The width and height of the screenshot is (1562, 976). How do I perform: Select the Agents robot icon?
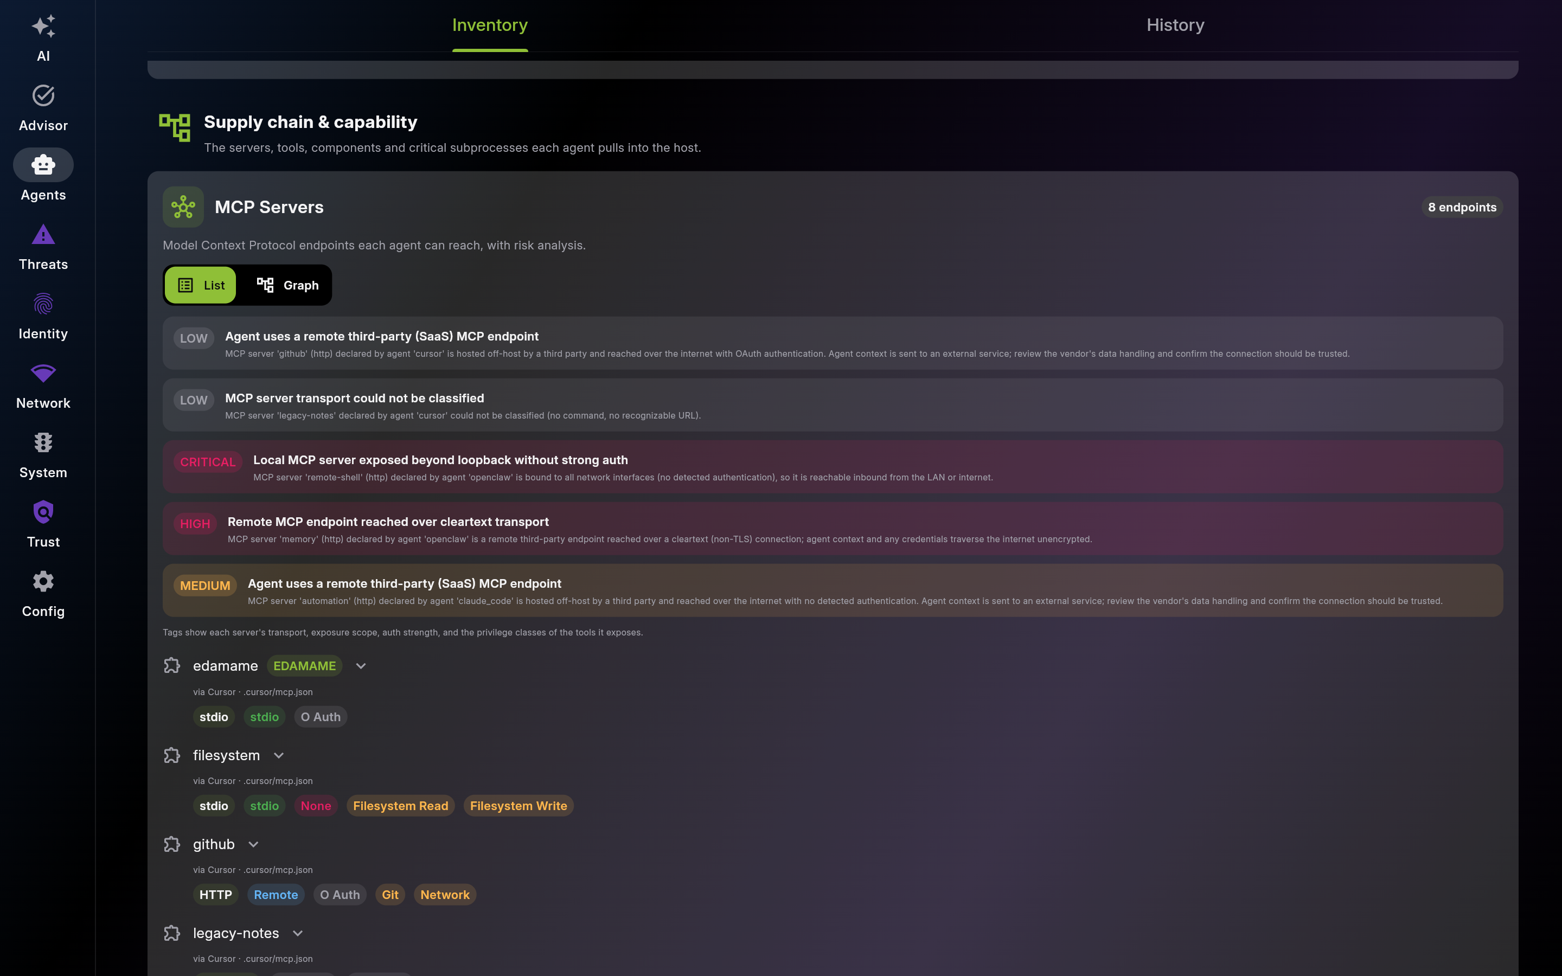43,165
